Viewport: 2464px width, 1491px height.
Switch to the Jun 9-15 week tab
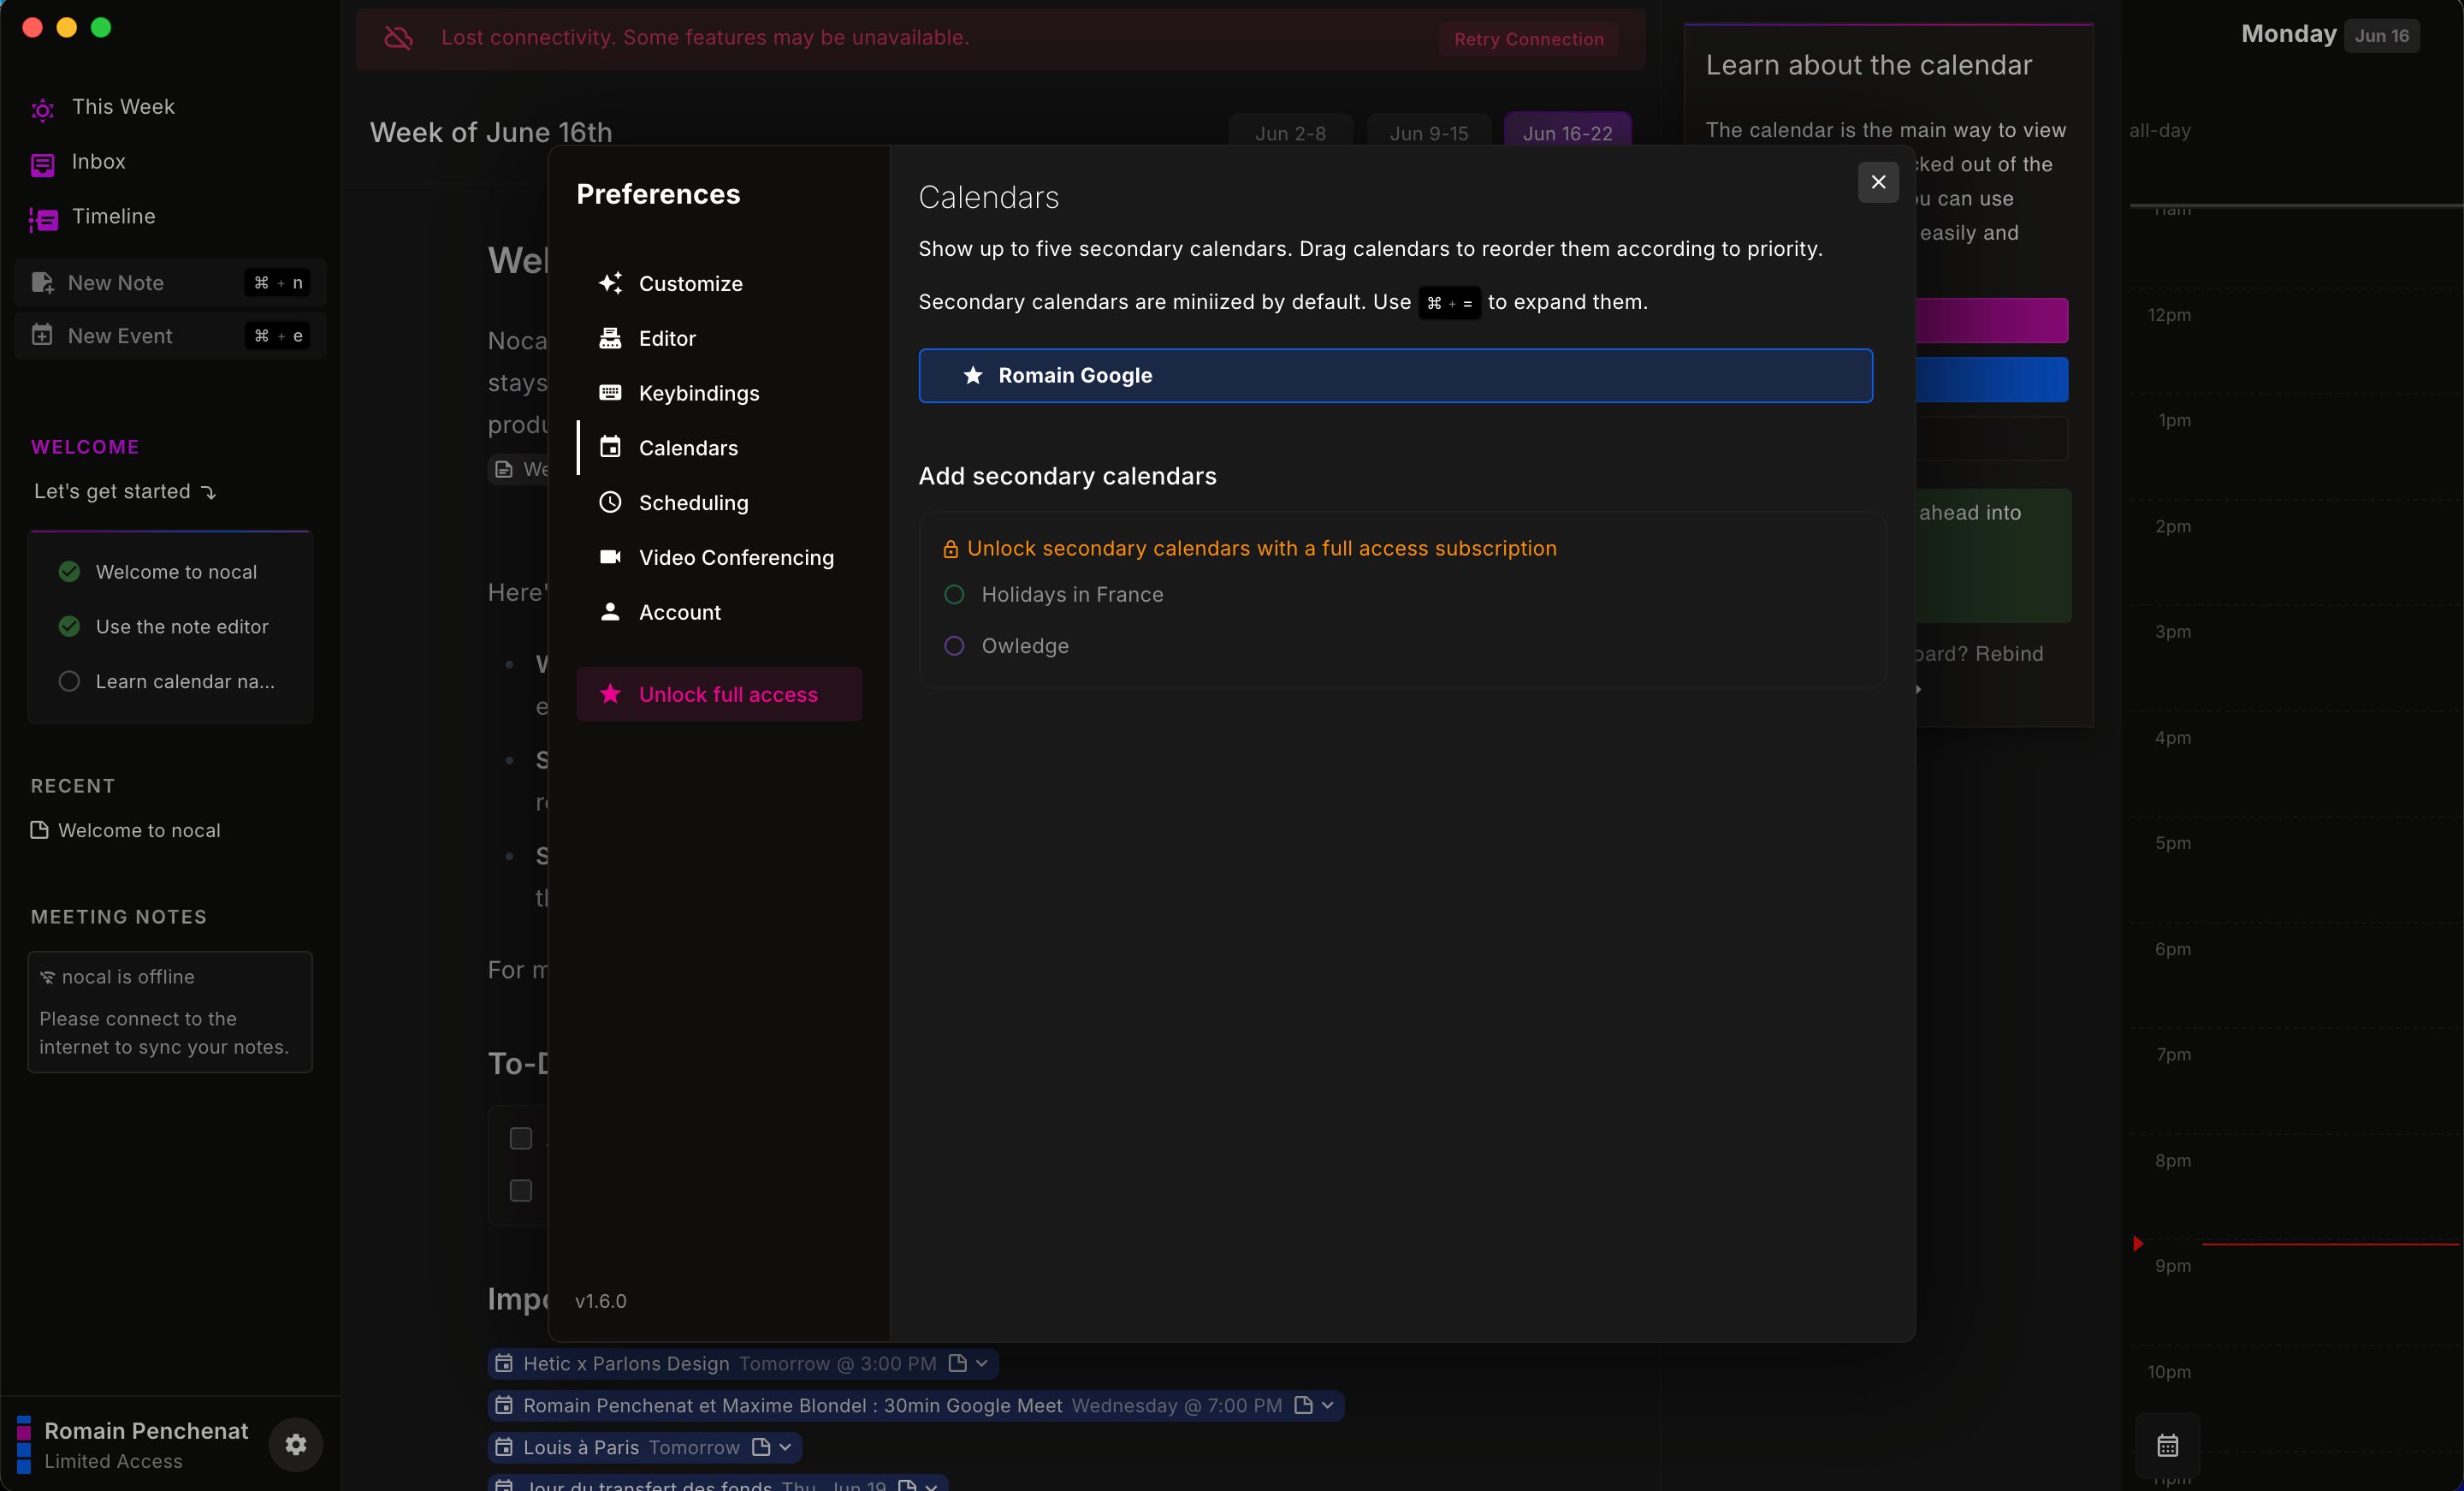point(1429,133)
